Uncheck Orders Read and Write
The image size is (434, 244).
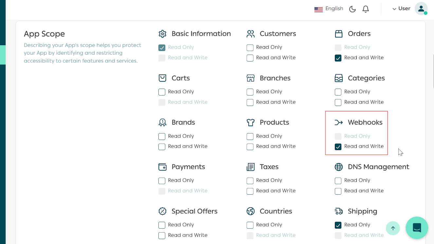point(338,58)
